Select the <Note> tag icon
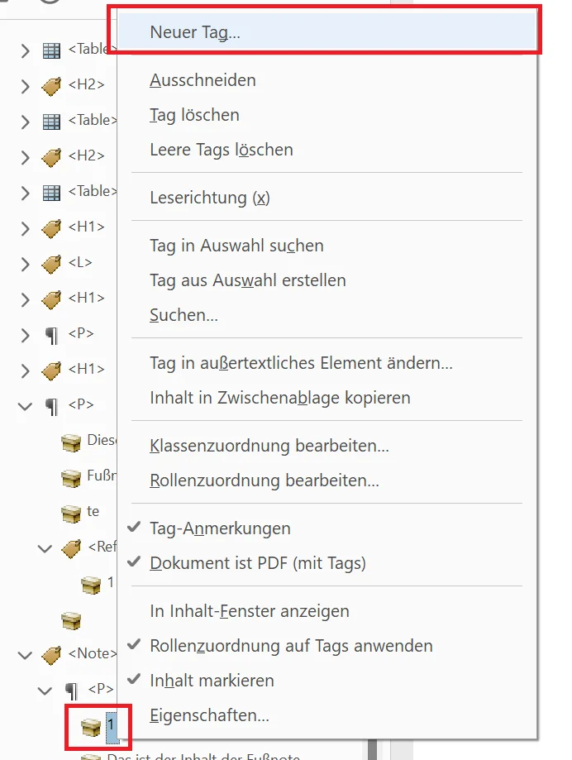This screenshot has height=760, width=572. tap(51, 655)
